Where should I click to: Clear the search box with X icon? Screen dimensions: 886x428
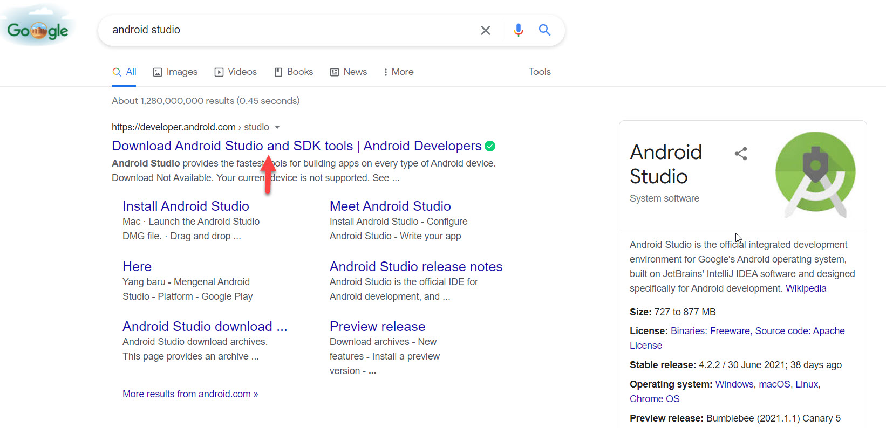click(486, 30)
